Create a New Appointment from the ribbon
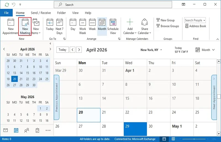Viewport: 221px width, 142px height. [x=10, y=27]
